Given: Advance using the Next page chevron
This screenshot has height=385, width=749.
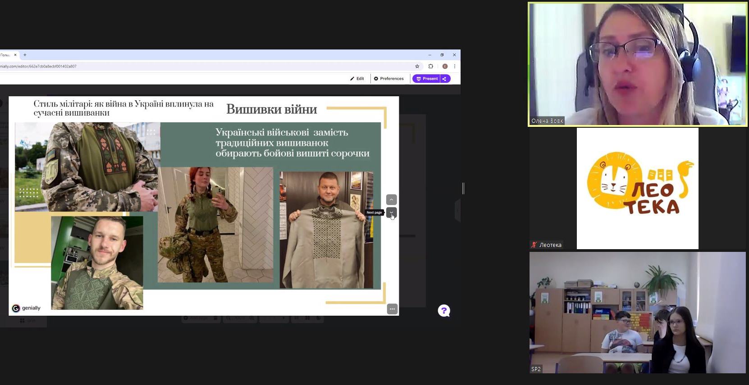Looking at the screenshot, I should point(391,212).
